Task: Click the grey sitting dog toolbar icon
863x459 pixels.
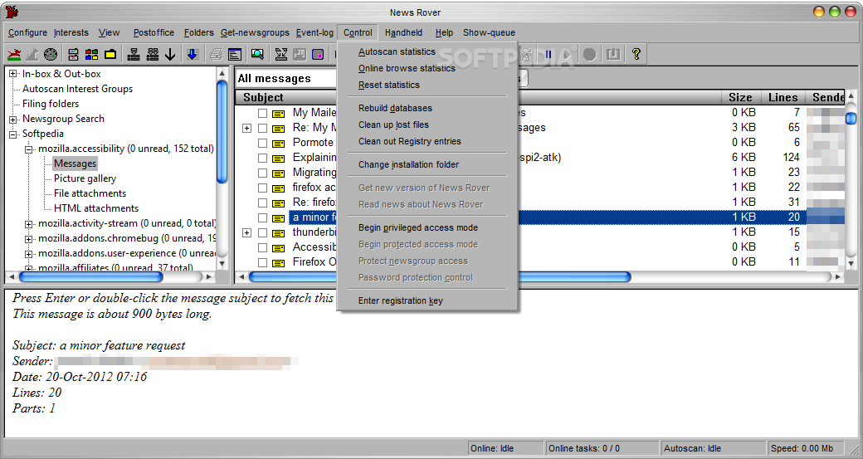Action: pyautogui.click(x=32, y=54)
